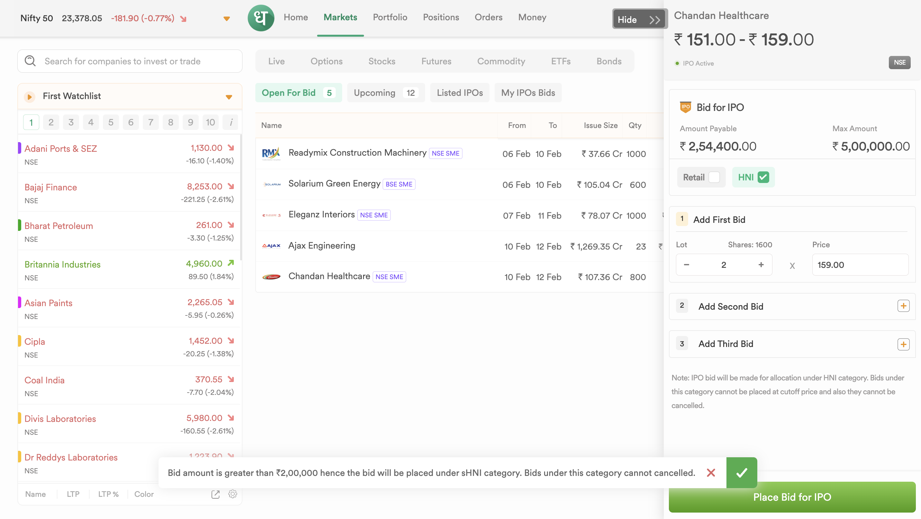
Task: Click the search magnifier icon
Action: coord(30,61)
